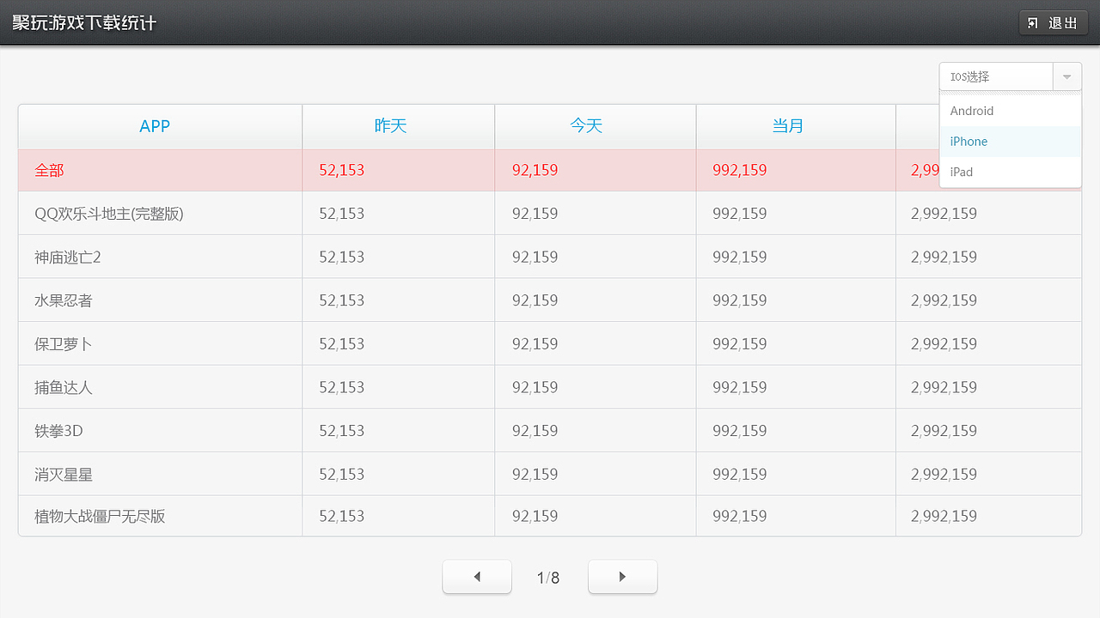Image resolution: width=1100 pixels, height=618 pixels.
Task: Click 今天 value for 神庙逃亡2
Action: pos(535,257)
